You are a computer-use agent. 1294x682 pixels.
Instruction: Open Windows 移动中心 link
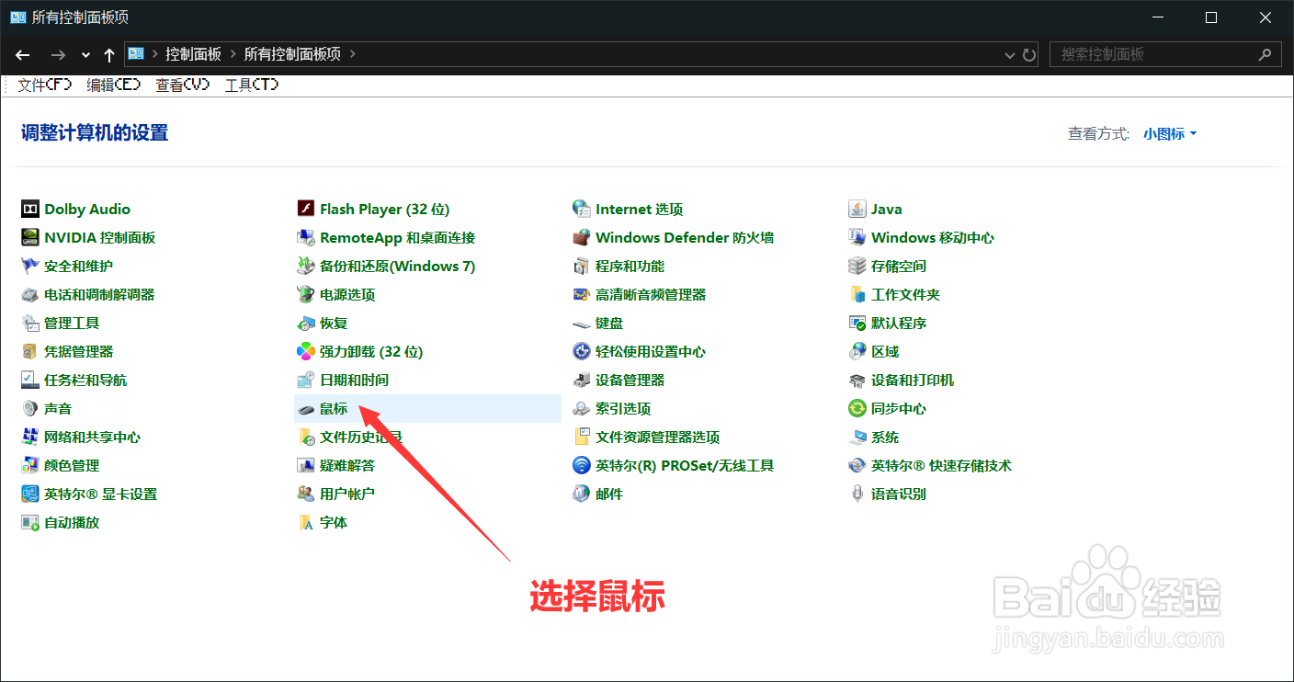pyautogui.click(x=933, y=237)
